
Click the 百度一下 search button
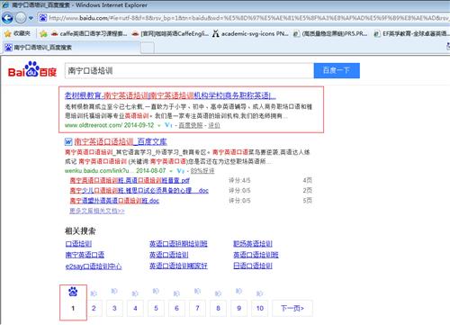(x=337, y=70)
